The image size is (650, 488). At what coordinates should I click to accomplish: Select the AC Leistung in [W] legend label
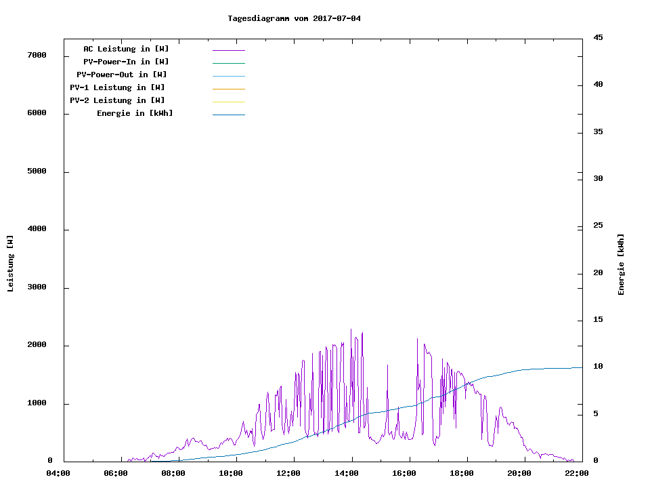click(126, 49)
